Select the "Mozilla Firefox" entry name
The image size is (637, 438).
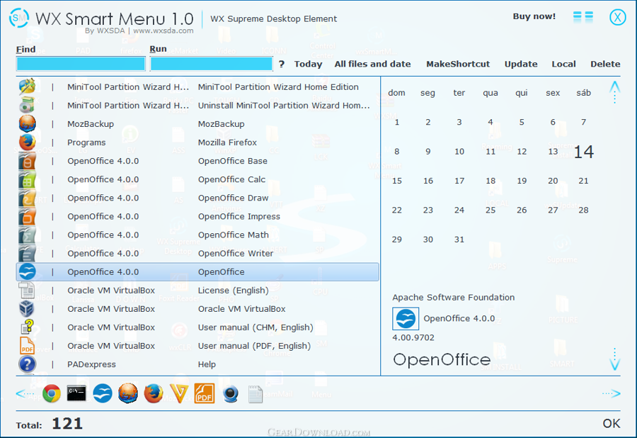coord(227,142)
